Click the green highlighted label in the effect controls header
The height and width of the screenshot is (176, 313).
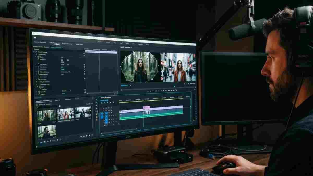tap(56, 47)
